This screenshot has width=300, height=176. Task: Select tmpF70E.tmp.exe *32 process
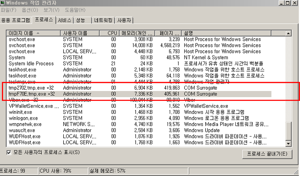(x=140, y=94)
